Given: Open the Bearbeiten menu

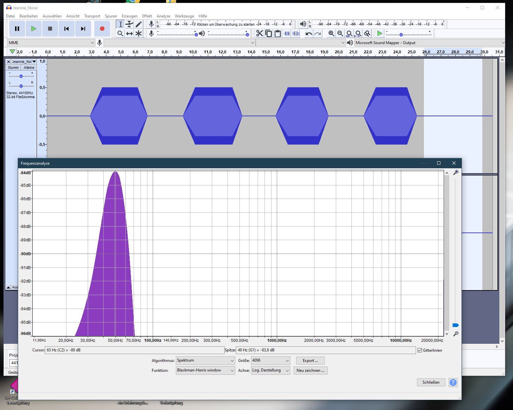Looking at the screenshot, I should [x=29, y=16].
